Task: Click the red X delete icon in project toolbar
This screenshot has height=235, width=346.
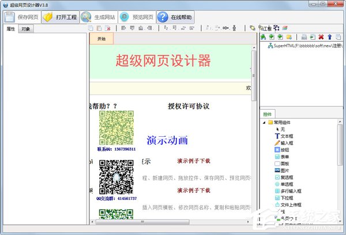Action: [x=321, y=36]
